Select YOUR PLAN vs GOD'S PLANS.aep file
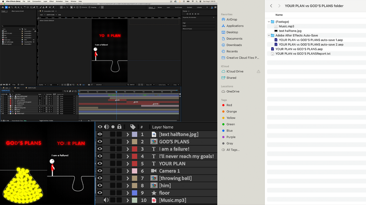The height and width of the screenshot is (205, 366). click(299, 49)
